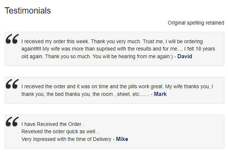Image resolution: width=228 pixels, height=153 pixels.
Task: Select the bold name Mark
Action: click(x=160, y=94)
